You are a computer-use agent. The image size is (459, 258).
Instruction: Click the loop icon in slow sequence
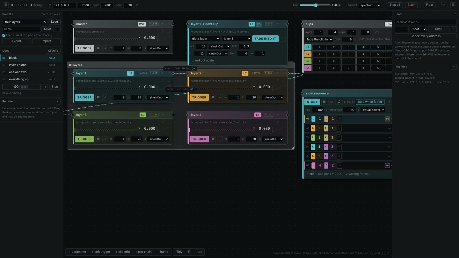[339, 102]
